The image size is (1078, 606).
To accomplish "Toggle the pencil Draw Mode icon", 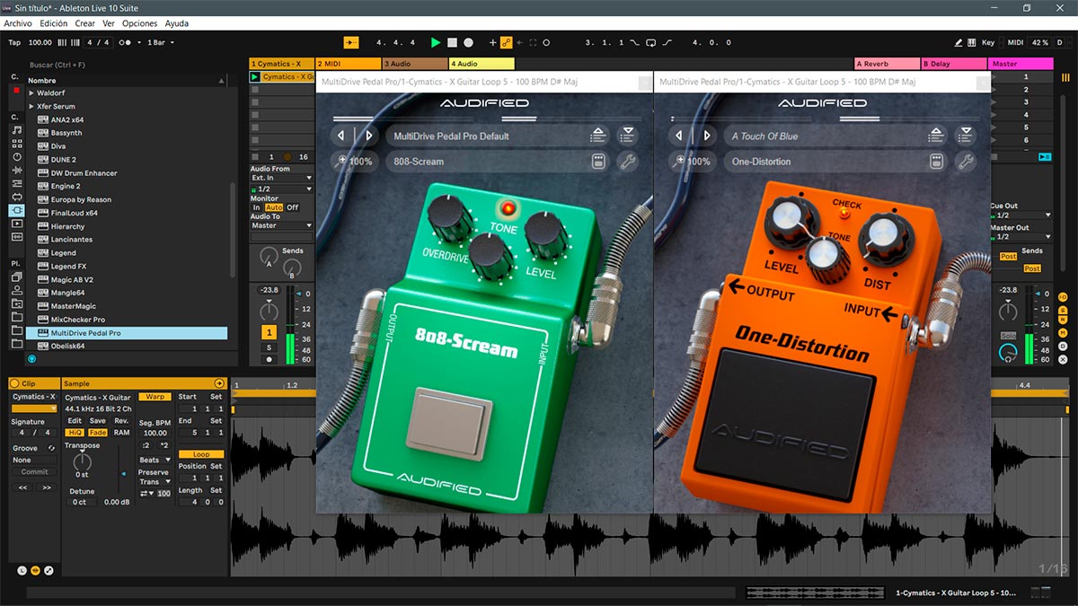I will [x=959, y=42].
